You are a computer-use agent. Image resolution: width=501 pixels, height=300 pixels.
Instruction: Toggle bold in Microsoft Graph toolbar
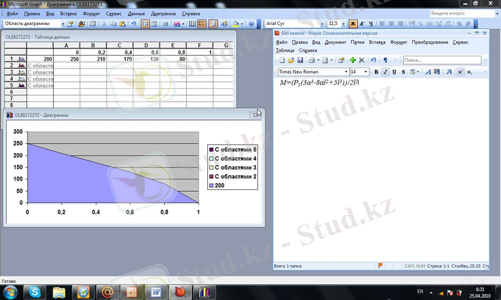[x=353, y=24]
